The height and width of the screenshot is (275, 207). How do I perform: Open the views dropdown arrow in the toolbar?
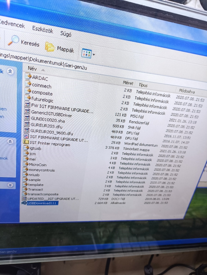(94, 54)
